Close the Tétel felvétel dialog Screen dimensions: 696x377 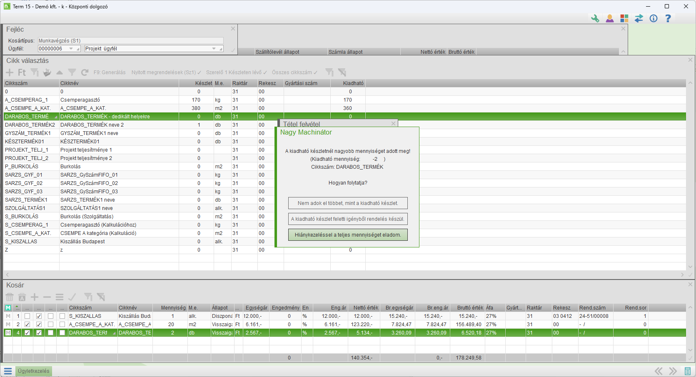393,124
